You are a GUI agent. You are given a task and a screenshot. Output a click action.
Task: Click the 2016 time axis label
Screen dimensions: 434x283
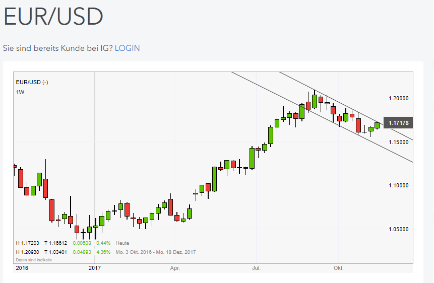[x=22, y=268]
